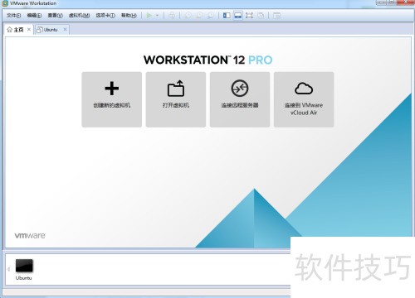The image size is (415, 298).
Task: Click the green power-on play icon
Action: (149, 16)
